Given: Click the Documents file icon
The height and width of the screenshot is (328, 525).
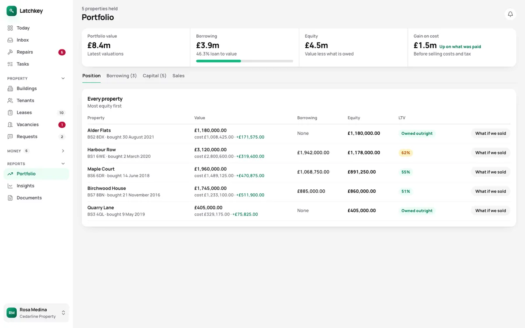Looking at the screenshot, I should tap(10, 198).
